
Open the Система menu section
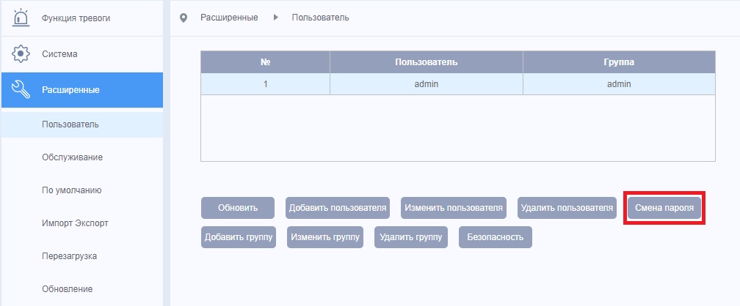coord(60,53)
